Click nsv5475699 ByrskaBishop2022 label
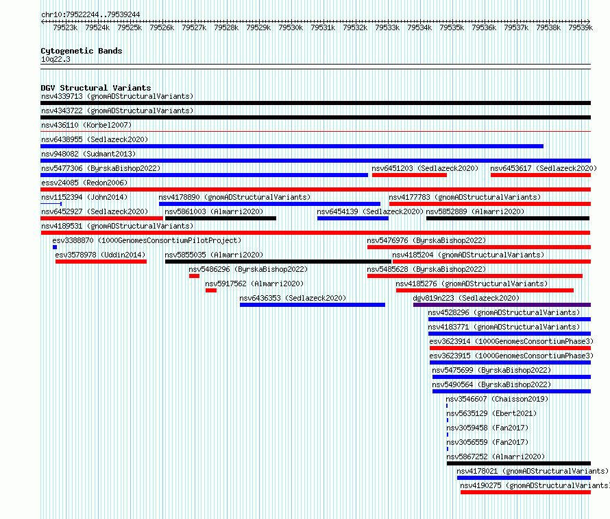The height and width of the screenshot is (519, 610). pyautogui.click(x=491, y=370)
